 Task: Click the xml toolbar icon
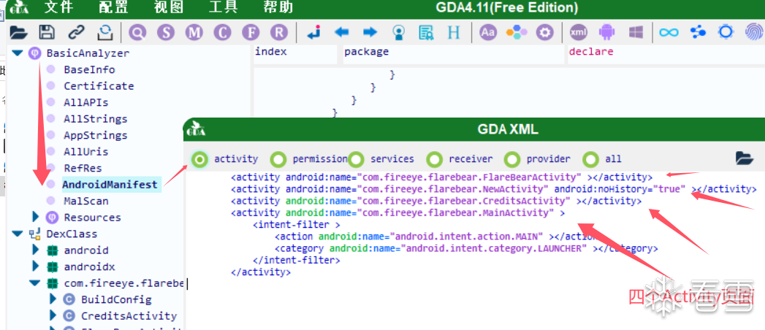pos(579,33)
